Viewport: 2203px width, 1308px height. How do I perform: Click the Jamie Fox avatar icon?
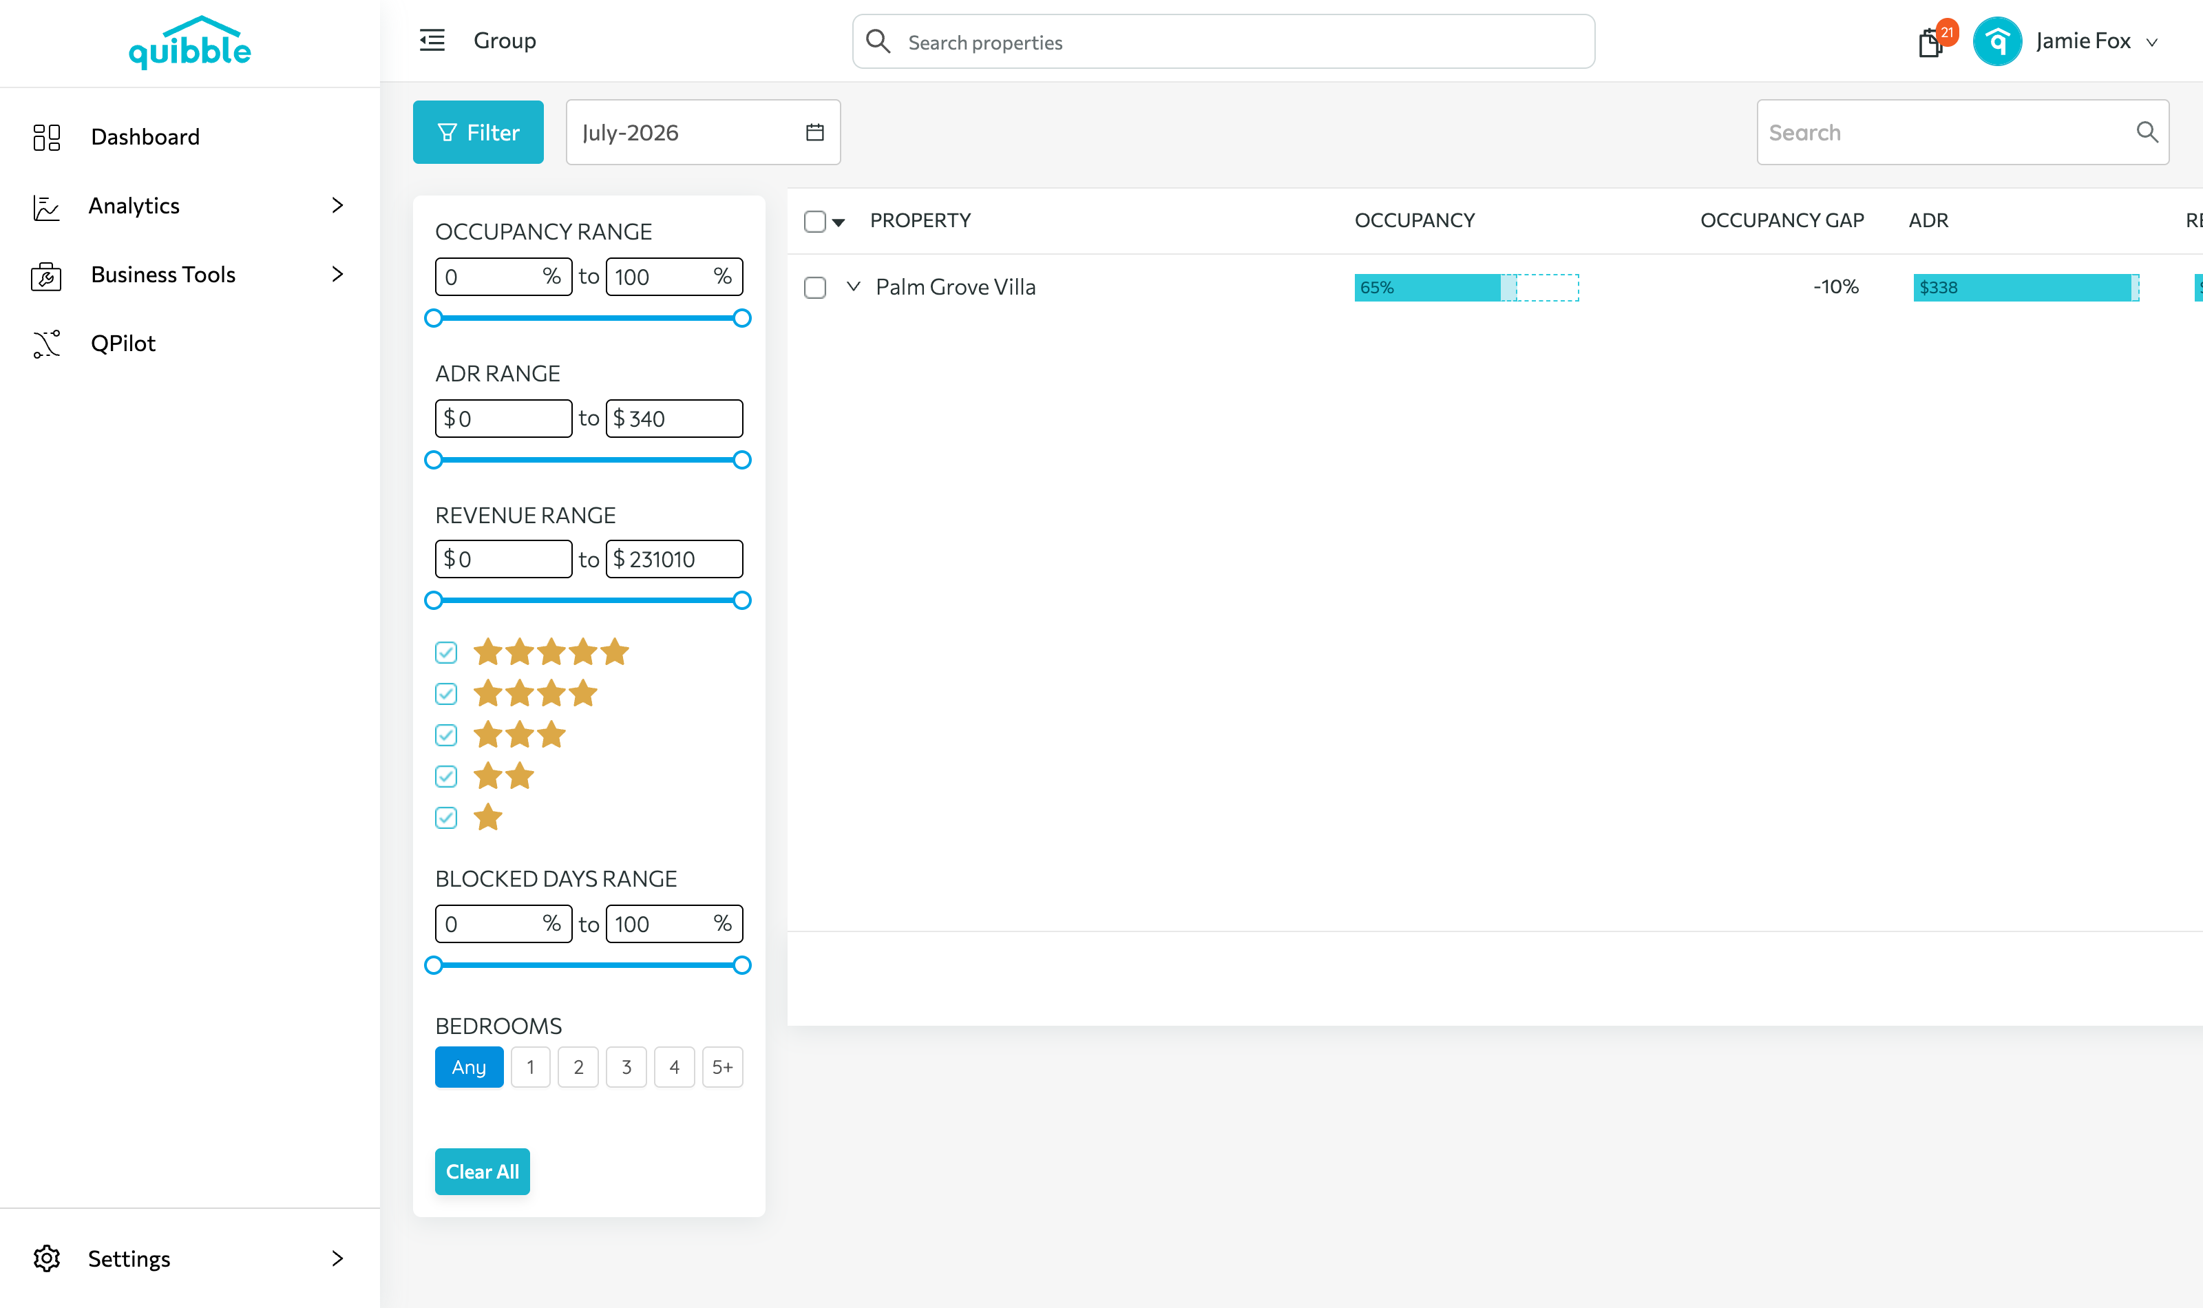click(x=1996, y=41)
